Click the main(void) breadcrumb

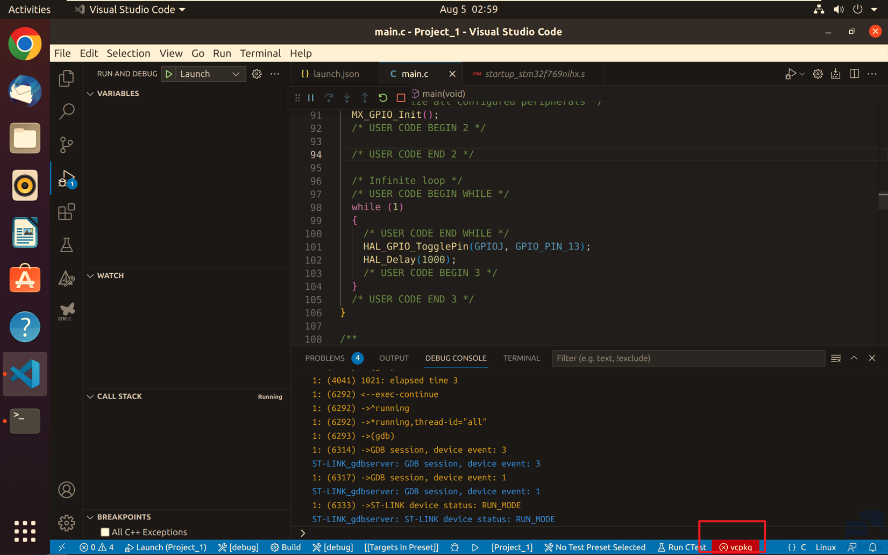click(438, 94)
